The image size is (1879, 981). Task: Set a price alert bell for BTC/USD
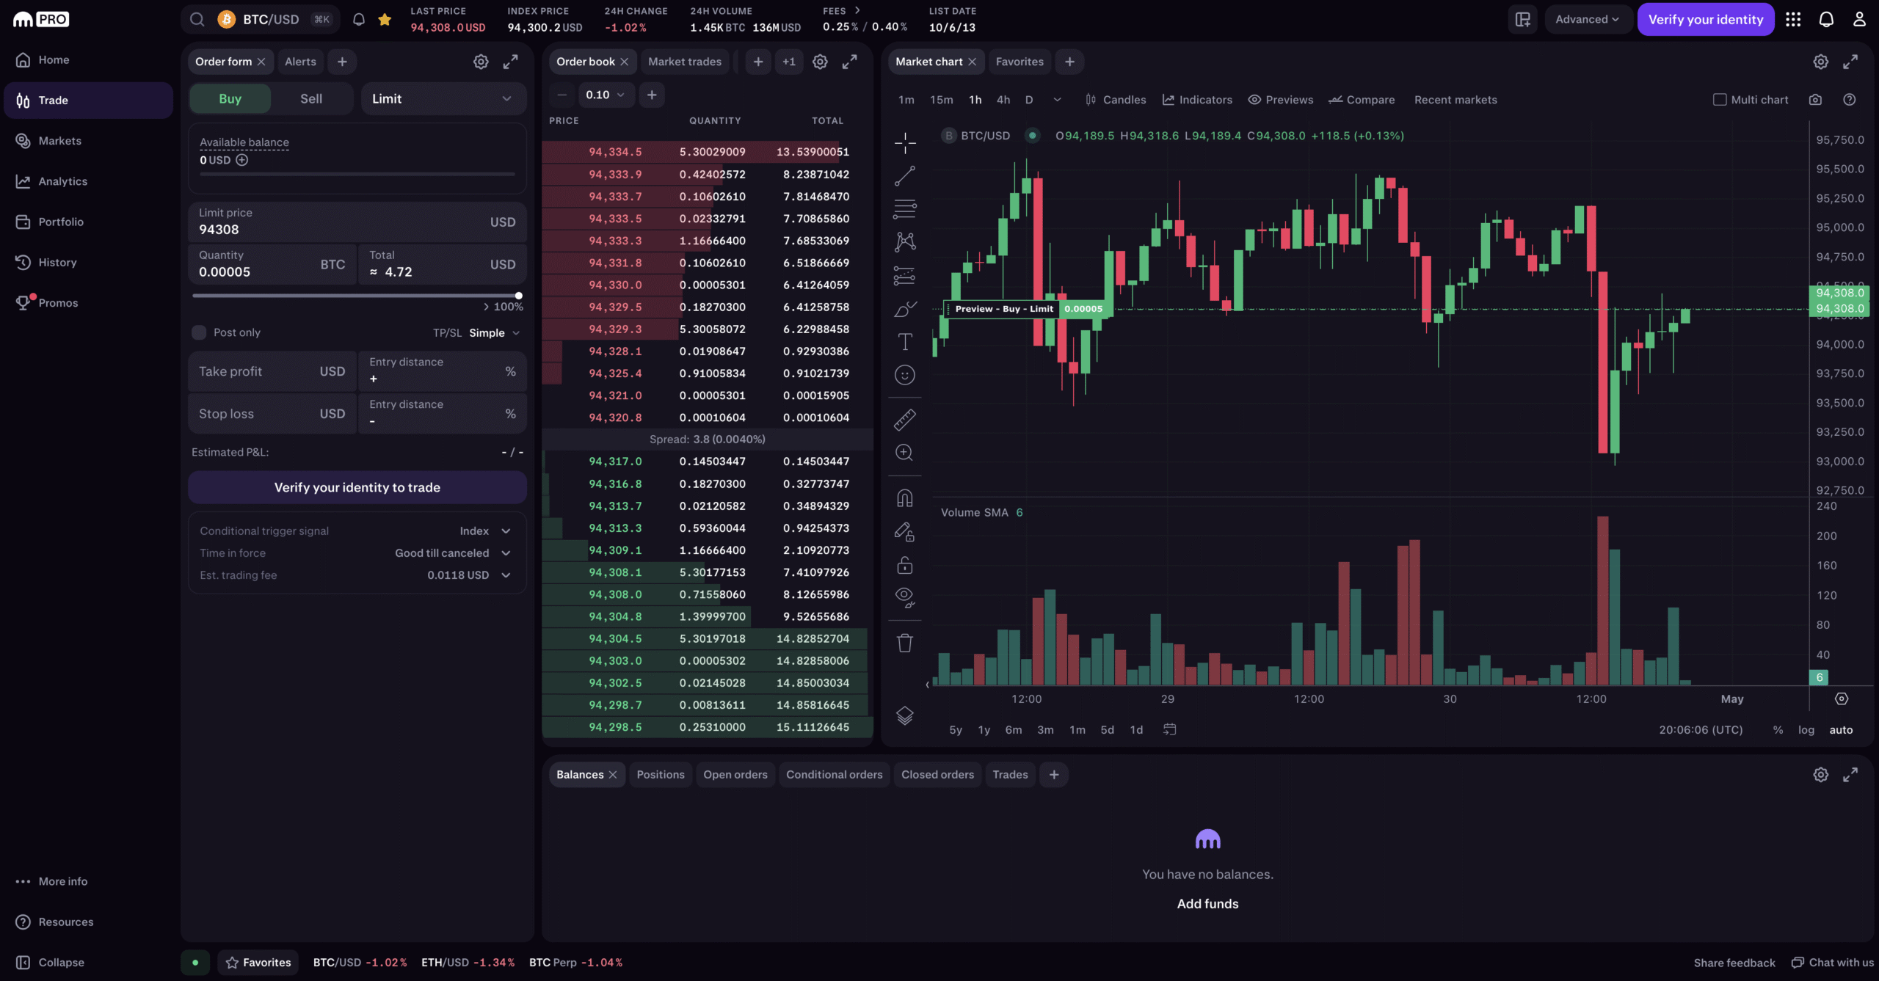[x=359, y=19]
